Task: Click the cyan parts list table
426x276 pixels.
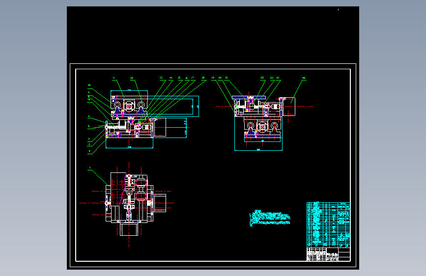Action: coord(328,224)
